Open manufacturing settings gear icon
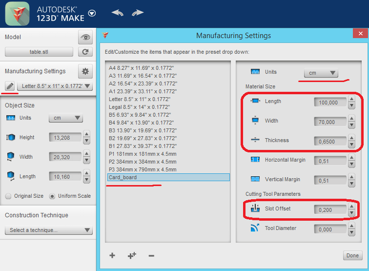This screenshot has height=271, width=369. 85,71
